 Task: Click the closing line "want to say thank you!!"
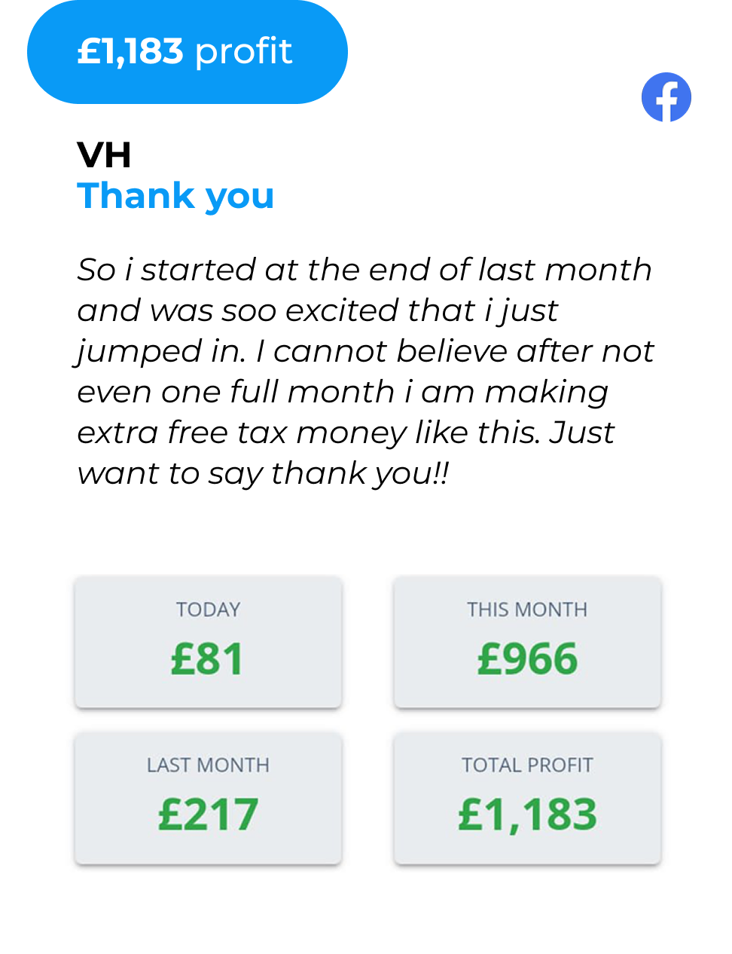tap(263, 473)
